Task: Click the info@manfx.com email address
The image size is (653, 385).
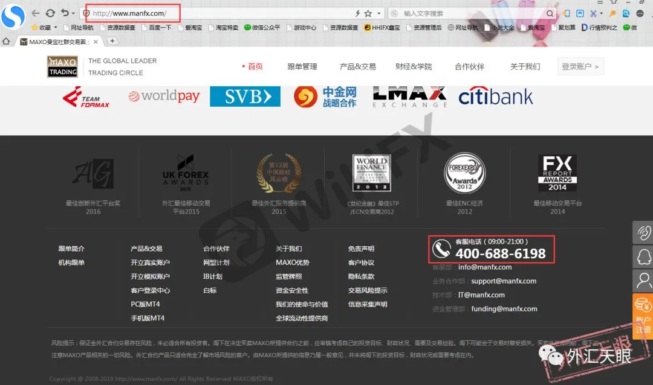Action: [485, 267]
